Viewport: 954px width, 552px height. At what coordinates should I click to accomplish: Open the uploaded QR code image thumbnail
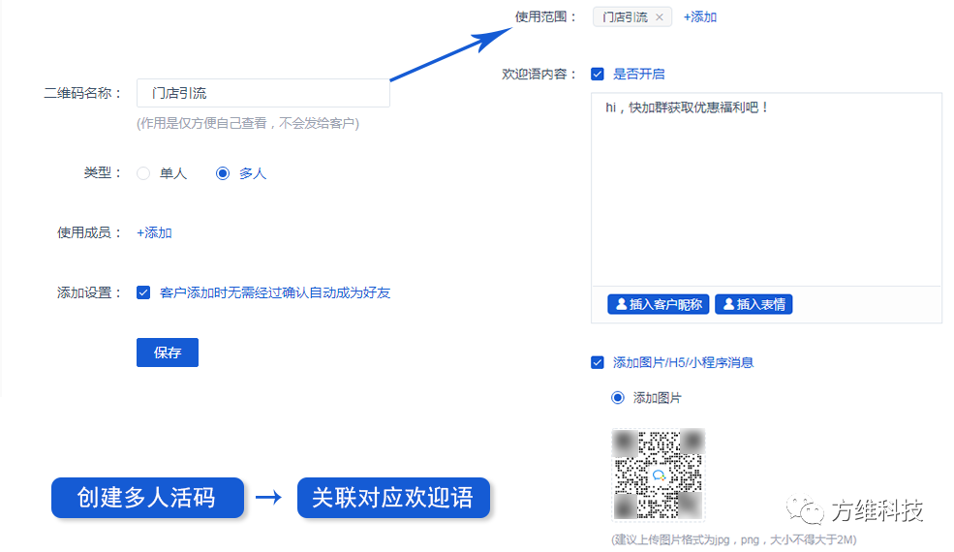658,475
